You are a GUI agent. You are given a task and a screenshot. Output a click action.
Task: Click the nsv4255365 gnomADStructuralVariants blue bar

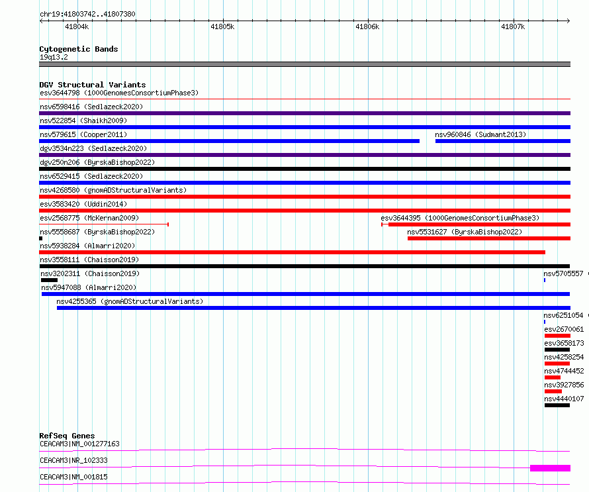314,308
